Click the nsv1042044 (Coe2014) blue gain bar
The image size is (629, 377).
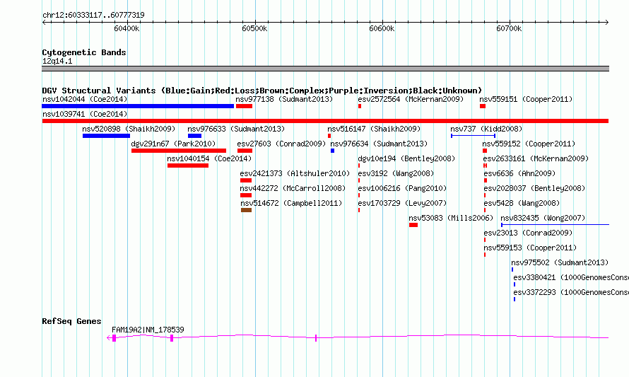tap(138, 106)
